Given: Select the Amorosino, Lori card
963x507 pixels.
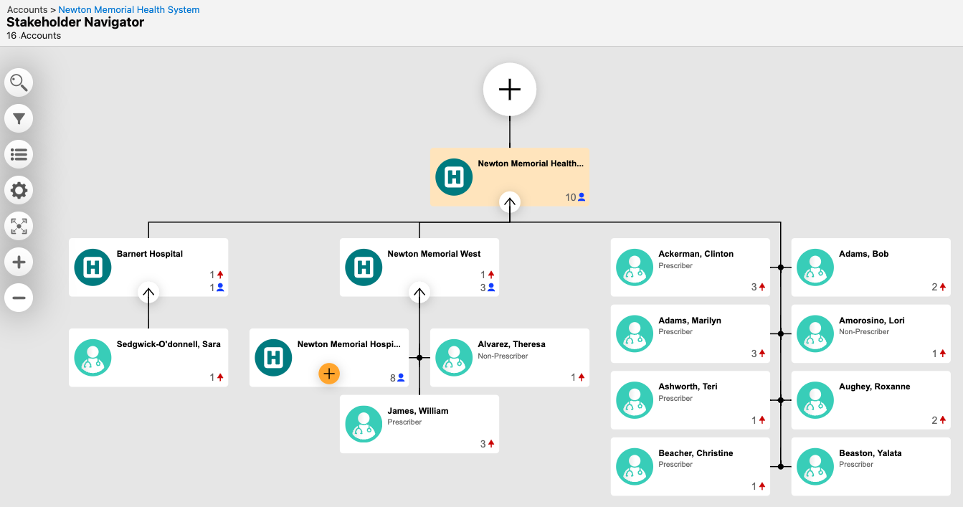Looking at the screenshot, I should point(871,334).
